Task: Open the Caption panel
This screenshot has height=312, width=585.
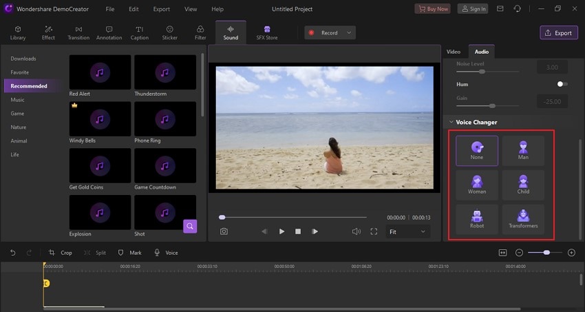Action: [x=140, y=33]
